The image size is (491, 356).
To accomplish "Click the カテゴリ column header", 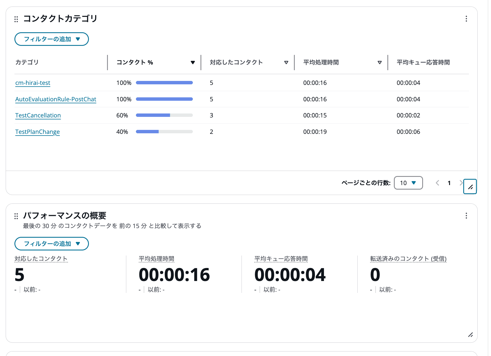I will (x=27, y=62).
